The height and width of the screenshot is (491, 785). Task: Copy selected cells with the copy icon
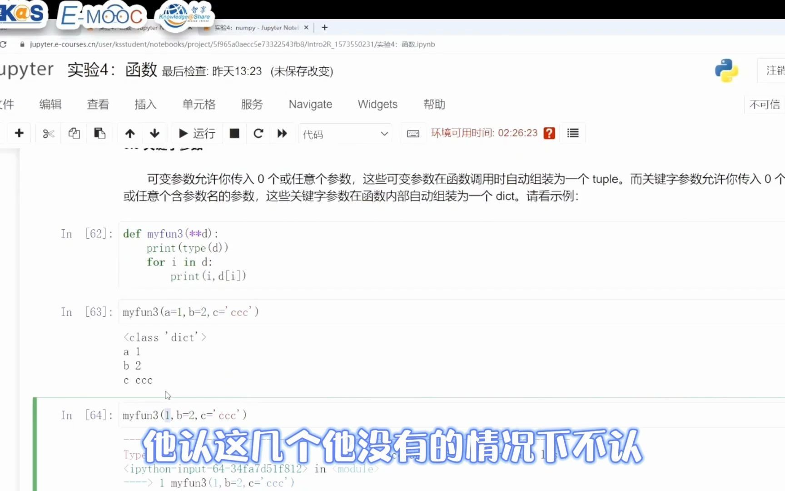(x=74, y=133)
